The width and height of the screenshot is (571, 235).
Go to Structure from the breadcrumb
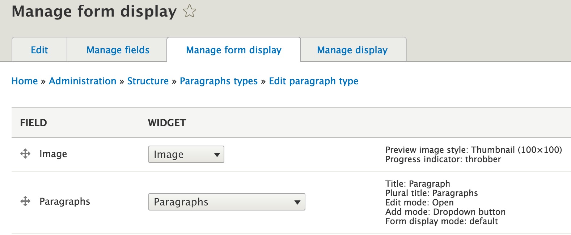tap(148, 81)
